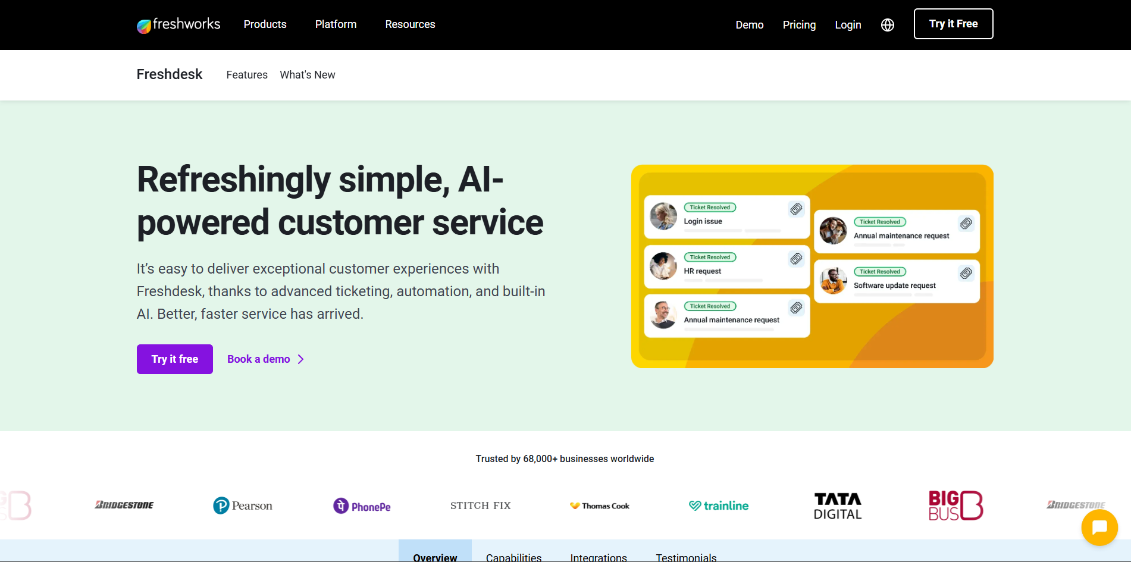Click the trainline logo

click(719, 506)
